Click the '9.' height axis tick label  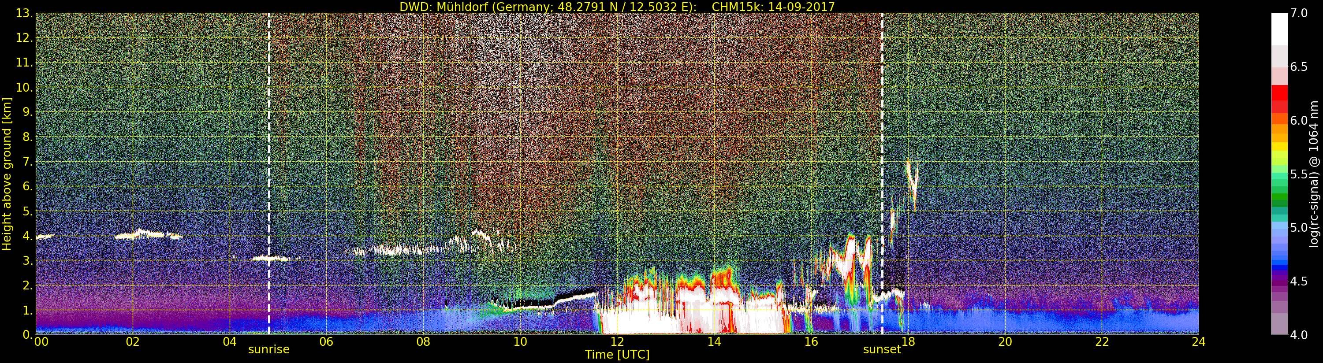click(27, 112)
